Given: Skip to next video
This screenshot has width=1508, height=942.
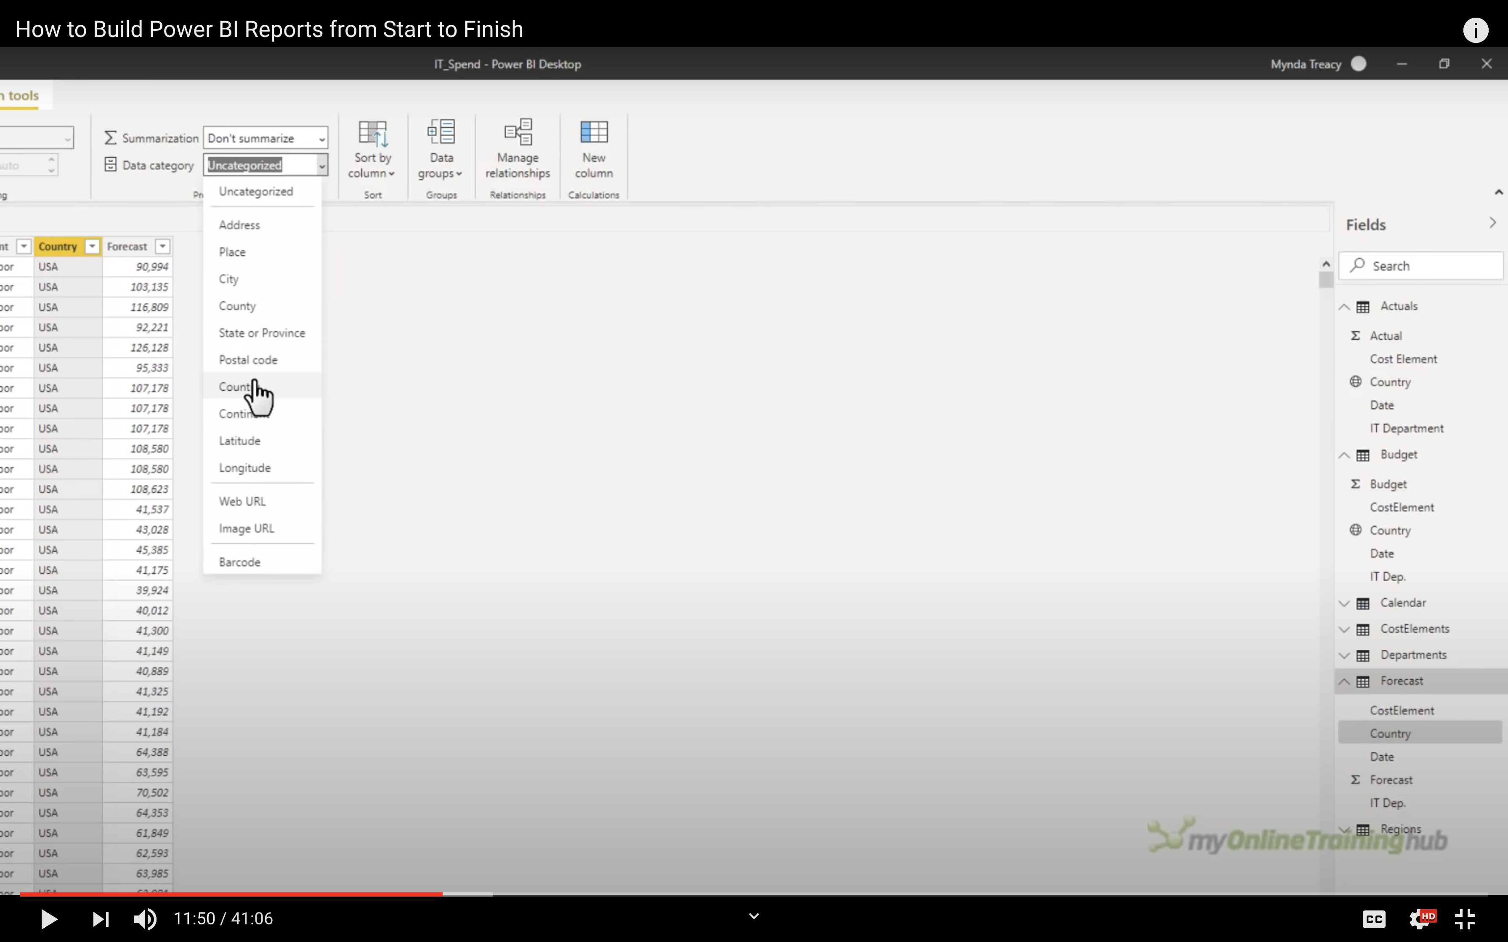Looking at the screenshot, I should pyautogui.click(x=100, y=918).
